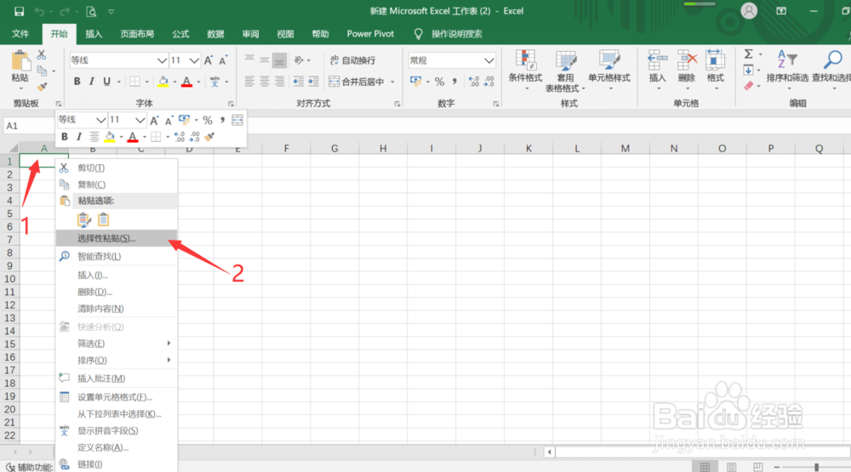
Task: Click the Percent Style button in ribbon
Action: (x=440, y=82)
